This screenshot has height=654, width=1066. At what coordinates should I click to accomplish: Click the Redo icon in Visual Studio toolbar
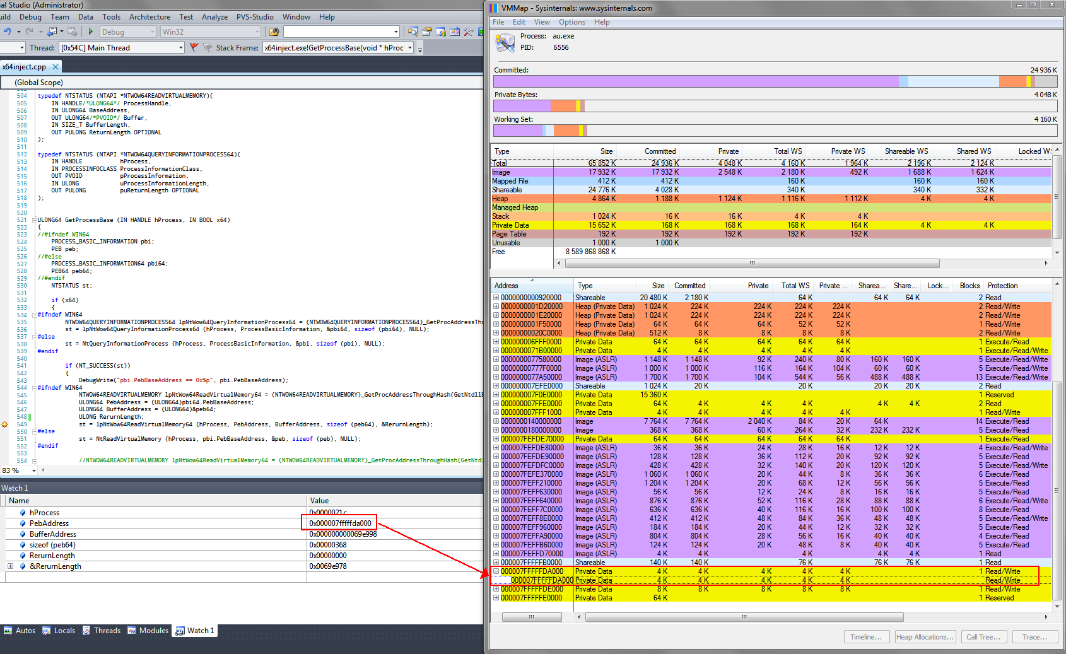pos(29,32)
